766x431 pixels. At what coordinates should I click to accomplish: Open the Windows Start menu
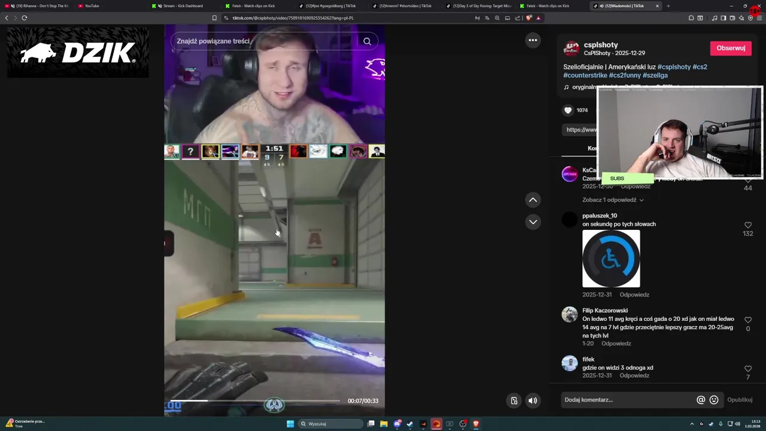[x=290, y=424]
